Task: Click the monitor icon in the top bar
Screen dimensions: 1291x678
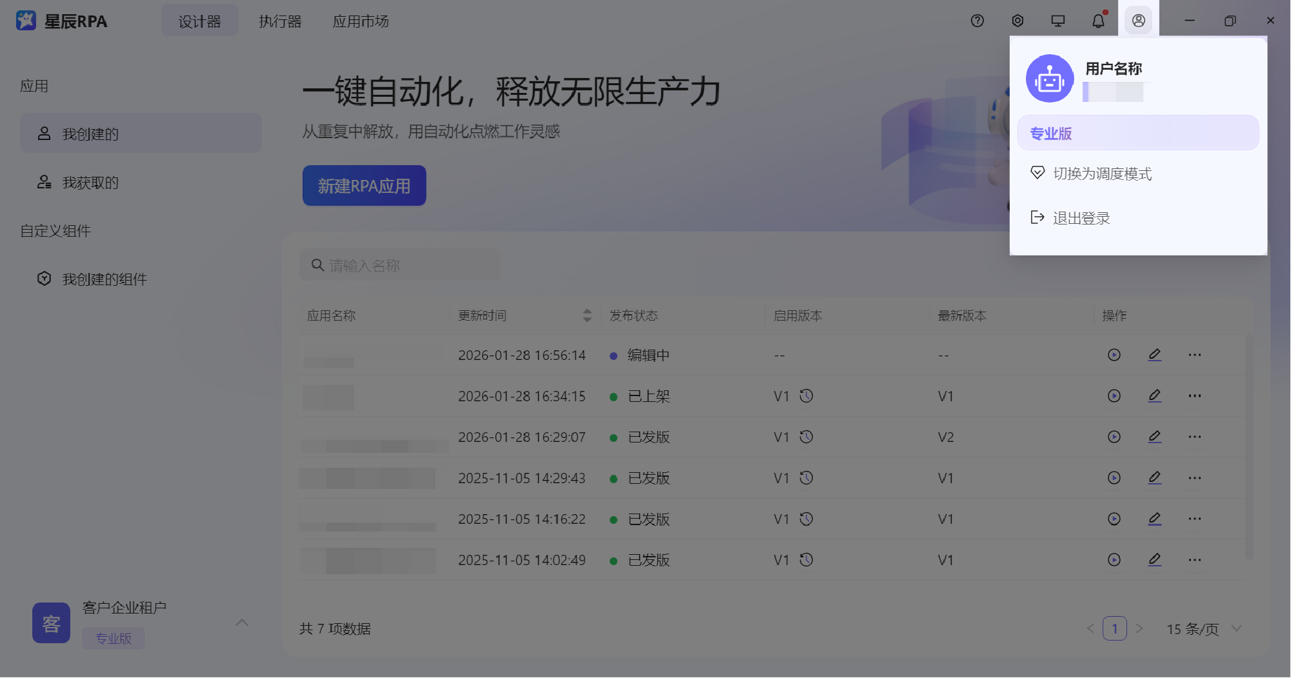Action: pos(1057,21)
